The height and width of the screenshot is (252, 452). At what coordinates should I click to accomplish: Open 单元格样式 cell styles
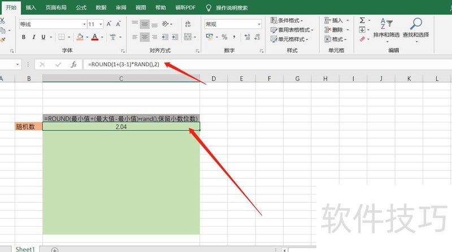pos(289,39)
